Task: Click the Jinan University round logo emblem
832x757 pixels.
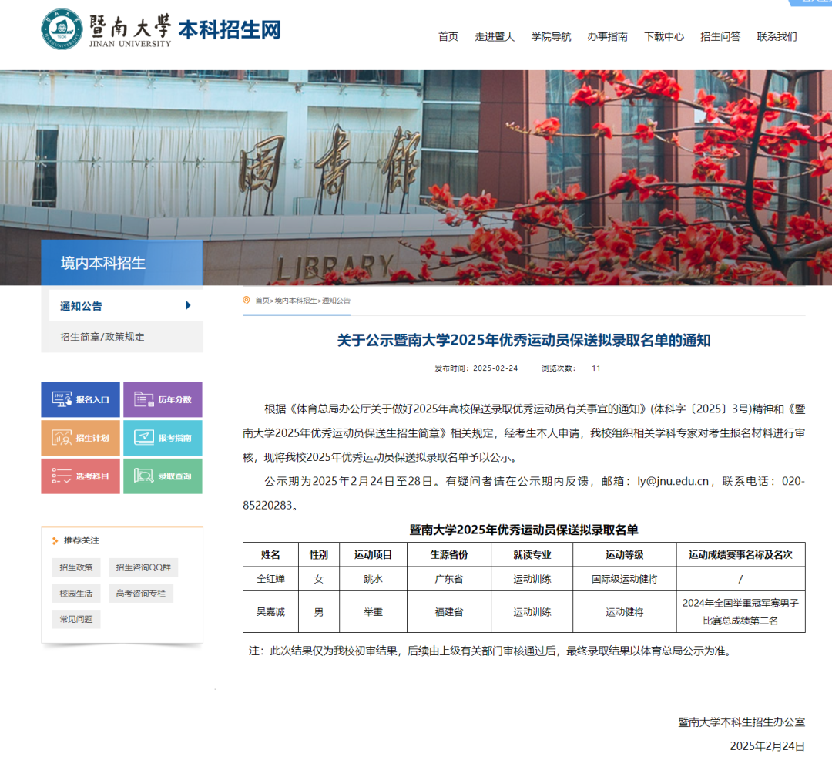Action: click(62, 29)
